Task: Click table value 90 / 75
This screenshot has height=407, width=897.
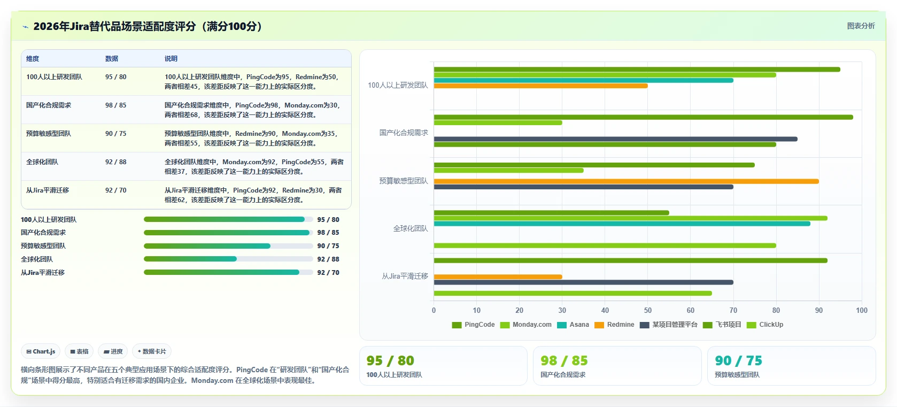Action: click(116, 134)
